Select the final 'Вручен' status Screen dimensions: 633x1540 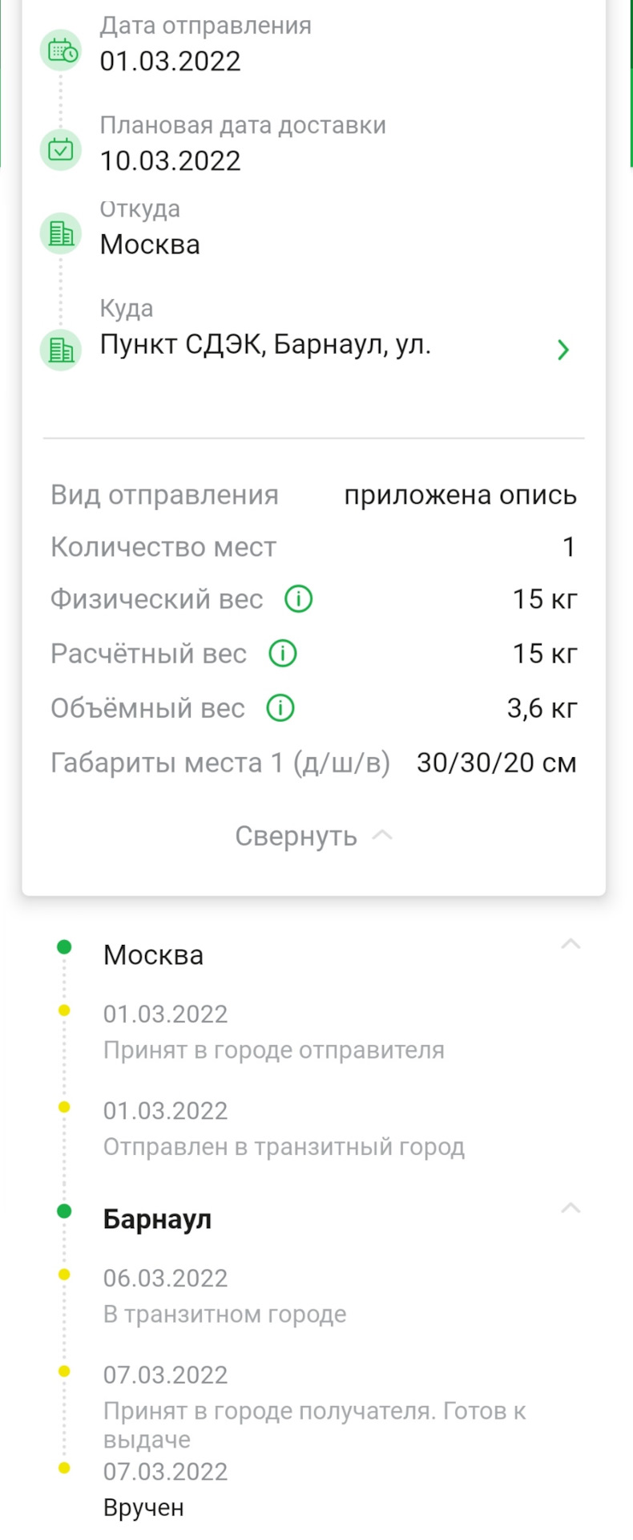pyautogui.click(x=143, y=1508)
